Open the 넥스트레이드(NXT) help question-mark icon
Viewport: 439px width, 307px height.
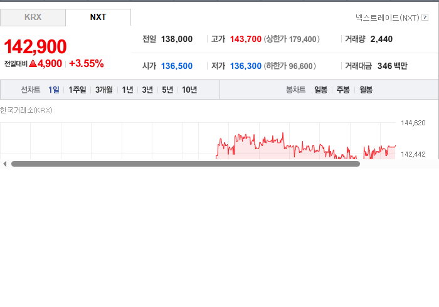(425, 18)
